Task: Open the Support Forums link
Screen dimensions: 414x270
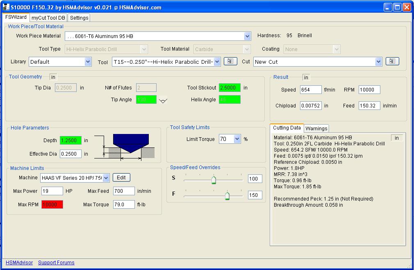Action: click(56, 263)
